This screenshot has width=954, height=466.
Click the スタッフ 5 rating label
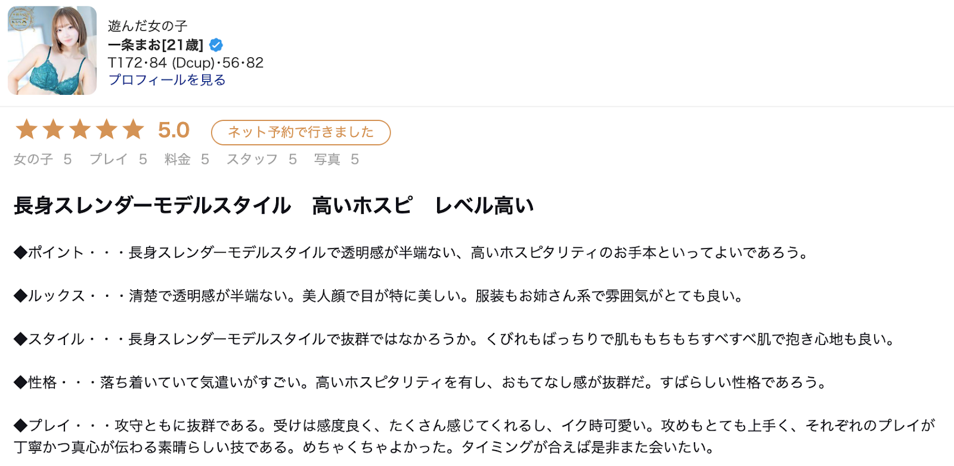click(261, 159)
